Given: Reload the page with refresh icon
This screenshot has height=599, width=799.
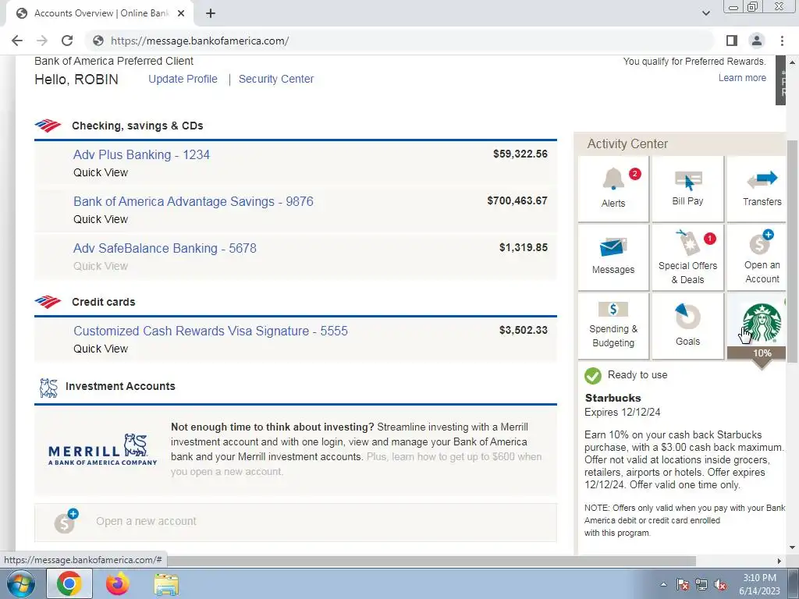Looking at the screenshot, I should (x=67, y=41).
